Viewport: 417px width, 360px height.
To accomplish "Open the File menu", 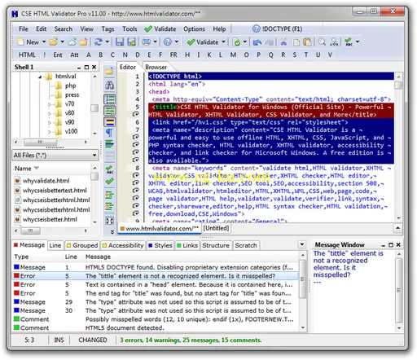I will point(24,29).
